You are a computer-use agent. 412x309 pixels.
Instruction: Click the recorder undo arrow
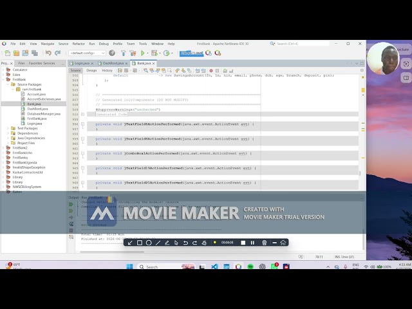pos(185,243)
